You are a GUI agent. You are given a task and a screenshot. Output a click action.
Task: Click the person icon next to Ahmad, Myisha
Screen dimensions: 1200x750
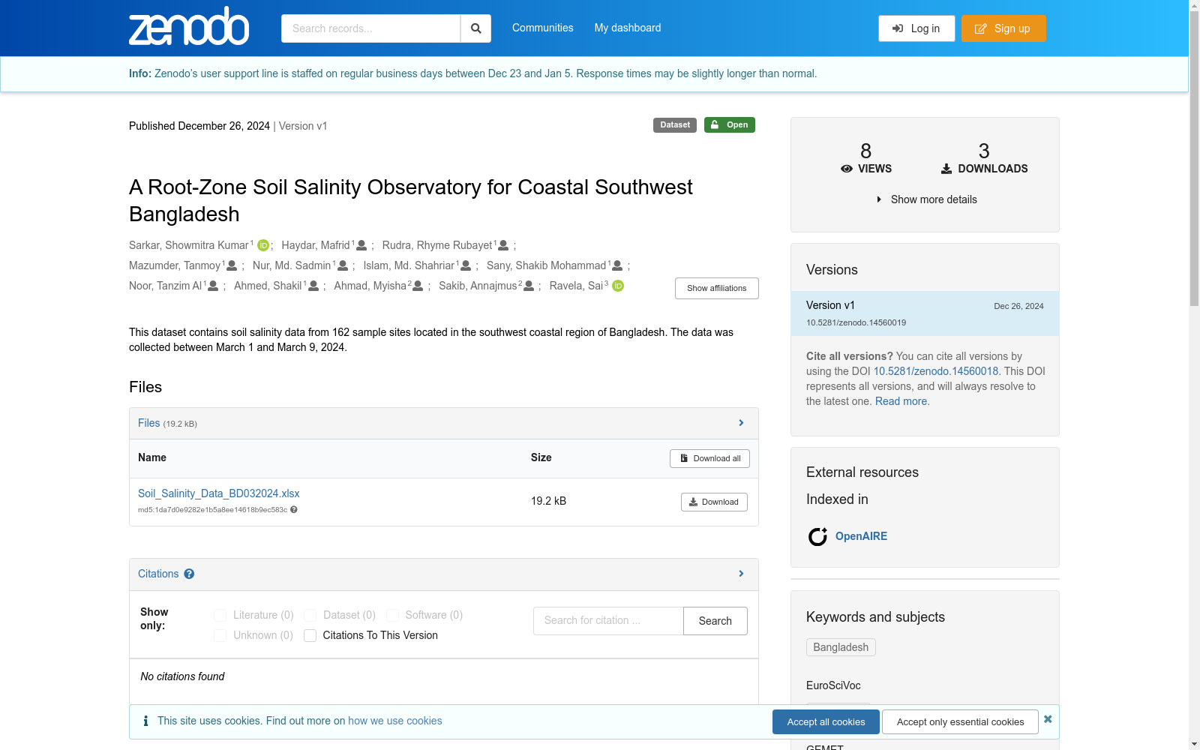(x=418, y=286)
